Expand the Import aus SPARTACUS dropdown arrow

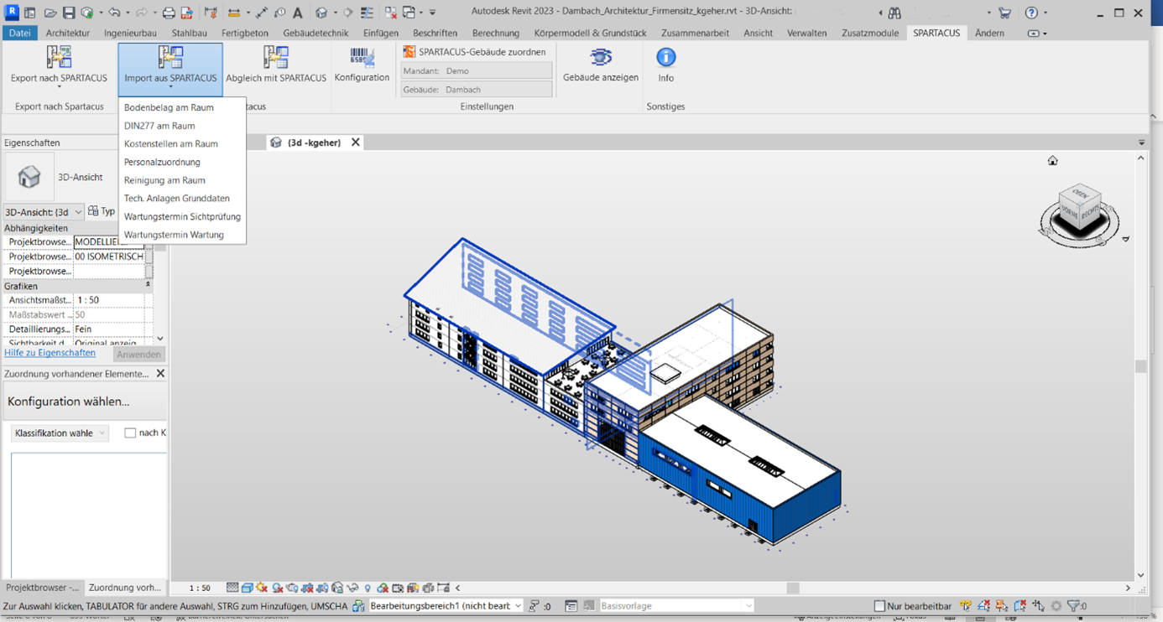click(170, 87)
